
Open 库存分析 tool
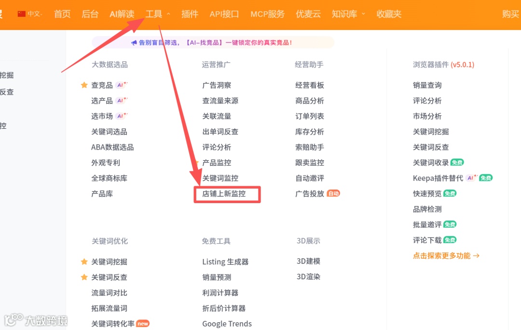tap(310, 132)
